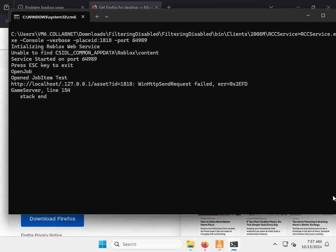Image resolution: width=336 pixels, height=252 pixels.
Task: Click the 'stack end' line
Action: click(x=33, y=96)
